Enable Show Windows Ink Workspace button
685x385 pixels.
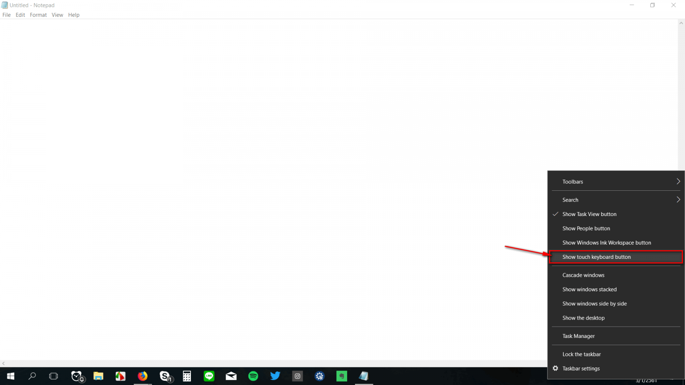[x=616, y=243]
